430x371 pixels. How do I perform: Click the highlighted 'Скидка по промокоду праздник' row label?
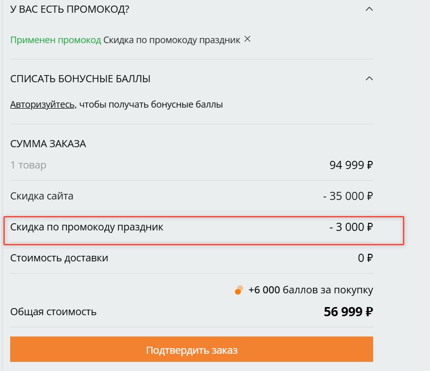(87, 227)
